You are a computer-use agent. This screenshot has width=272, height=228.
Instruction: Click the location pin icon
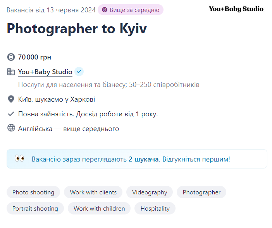pyautogui.click(x=11, y=99)
